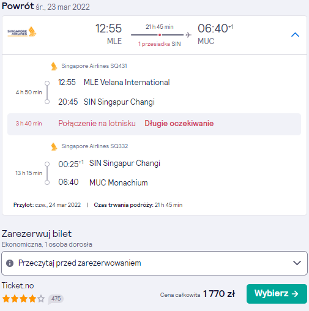This screenshot has width=309, height=311.
Task: Click the MUC Monachium arrival row
Action: tap(103, 182)
